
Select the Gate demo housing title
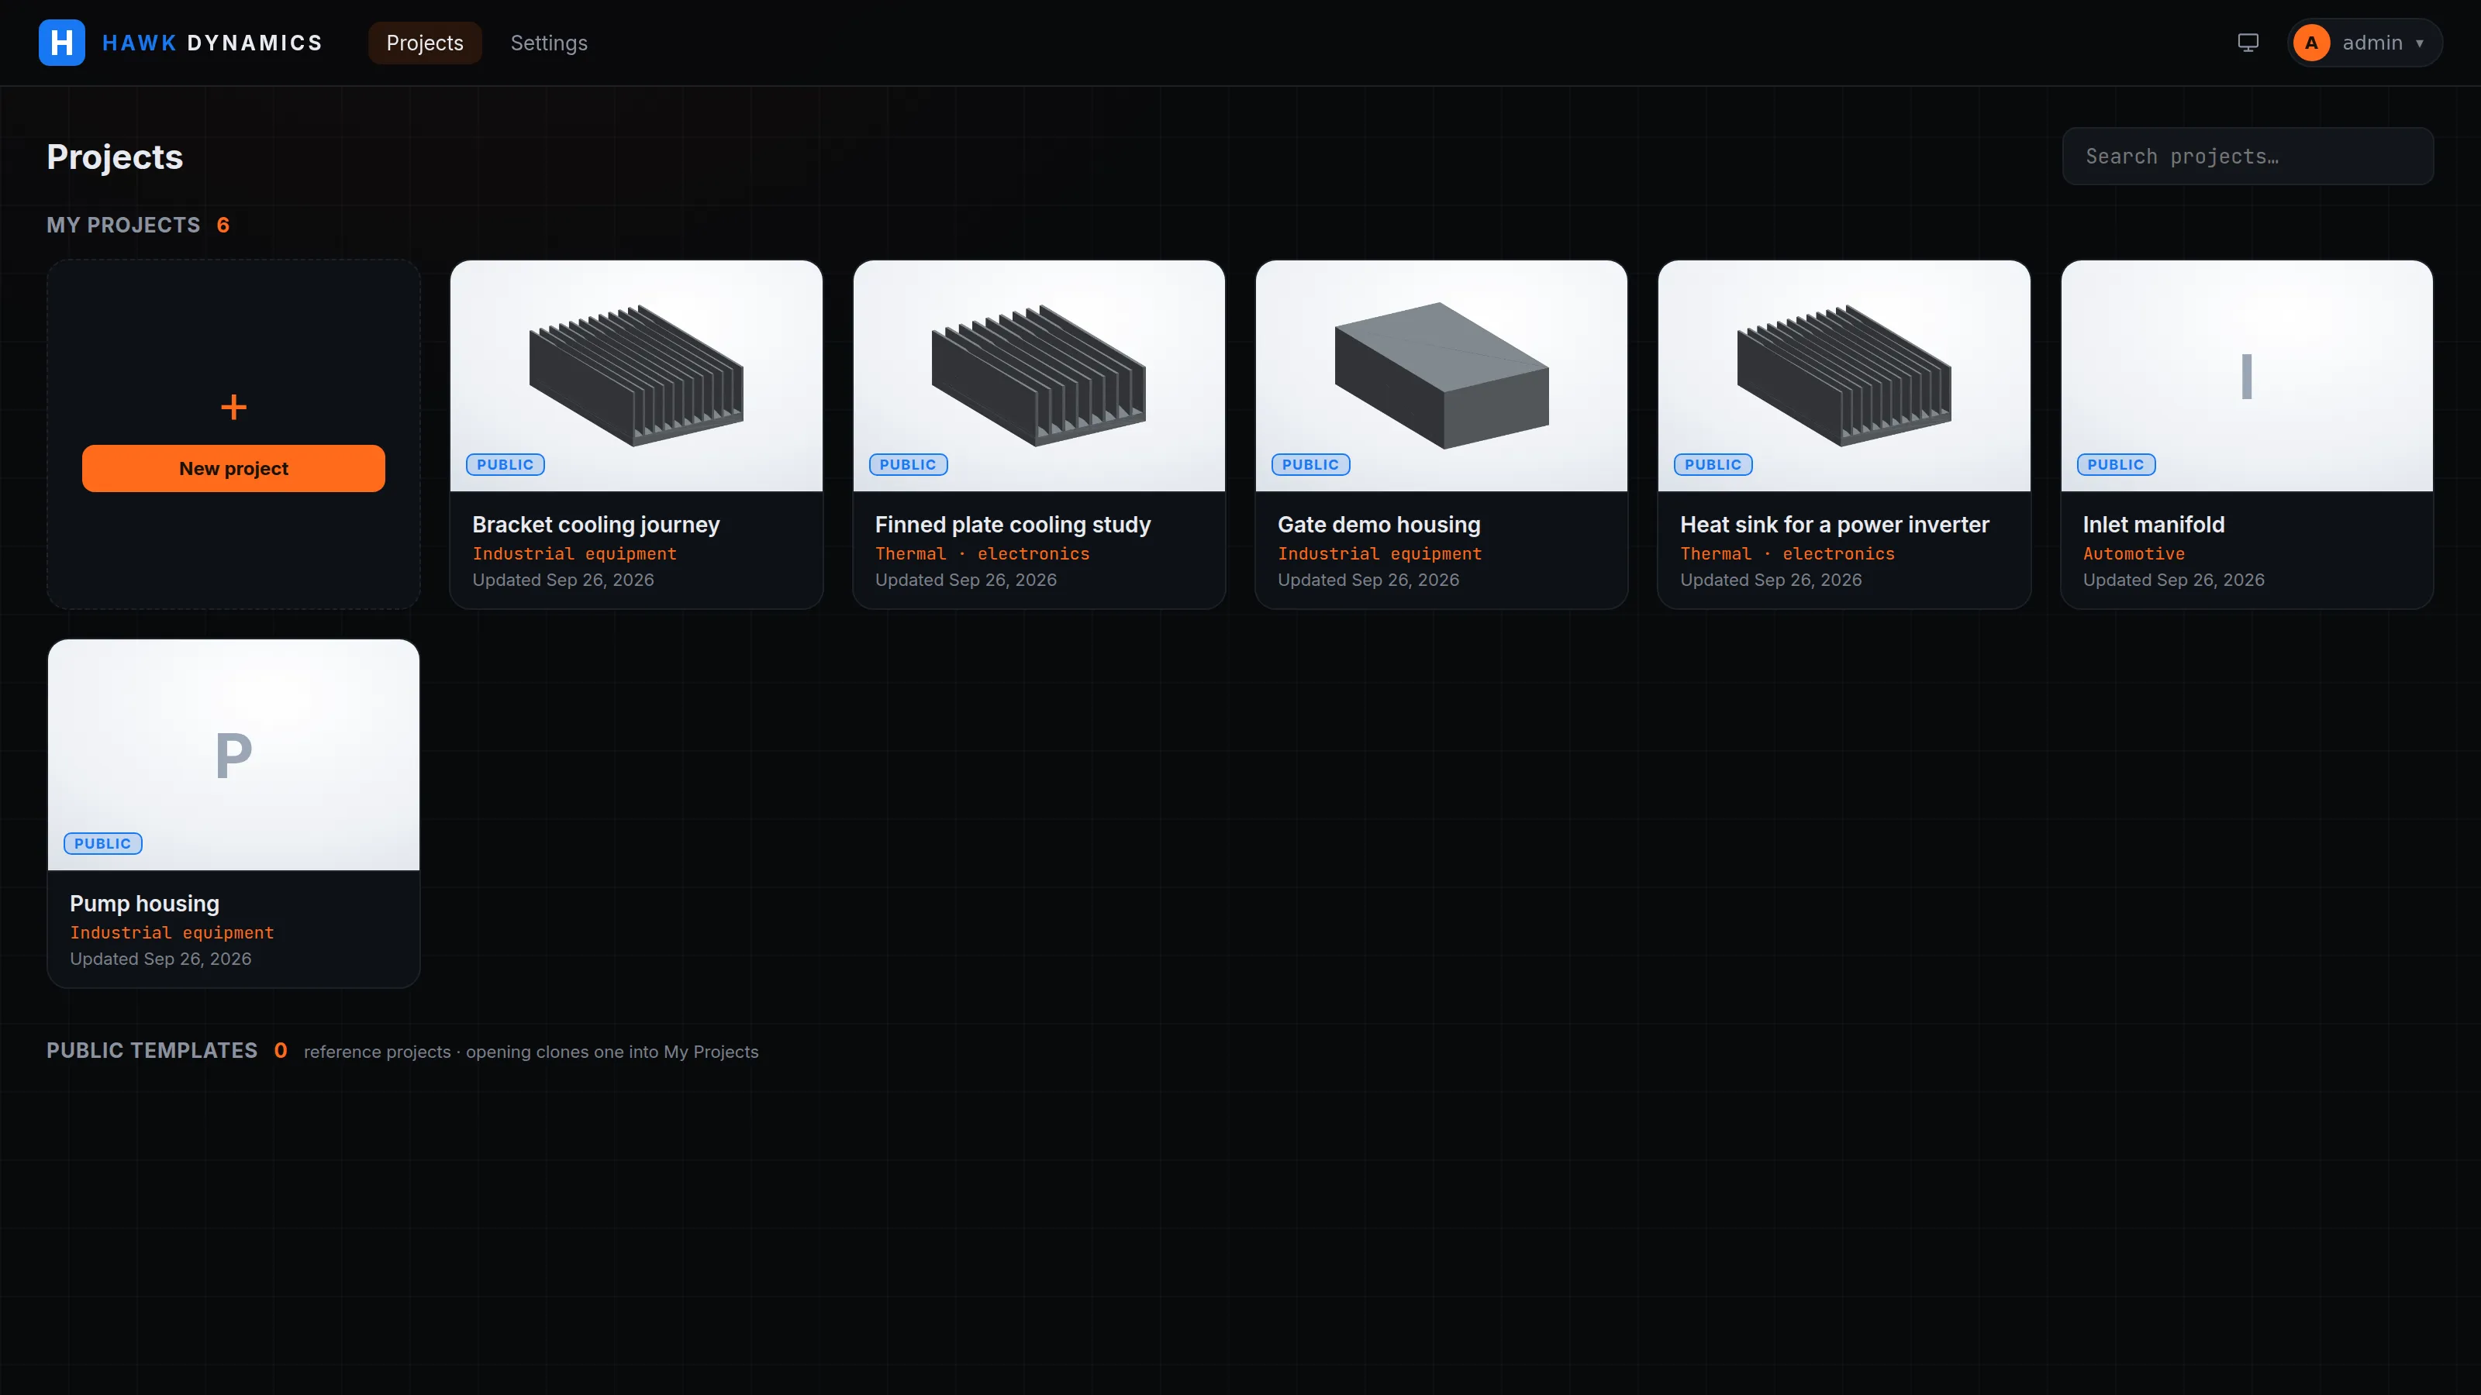(1379, 525)
